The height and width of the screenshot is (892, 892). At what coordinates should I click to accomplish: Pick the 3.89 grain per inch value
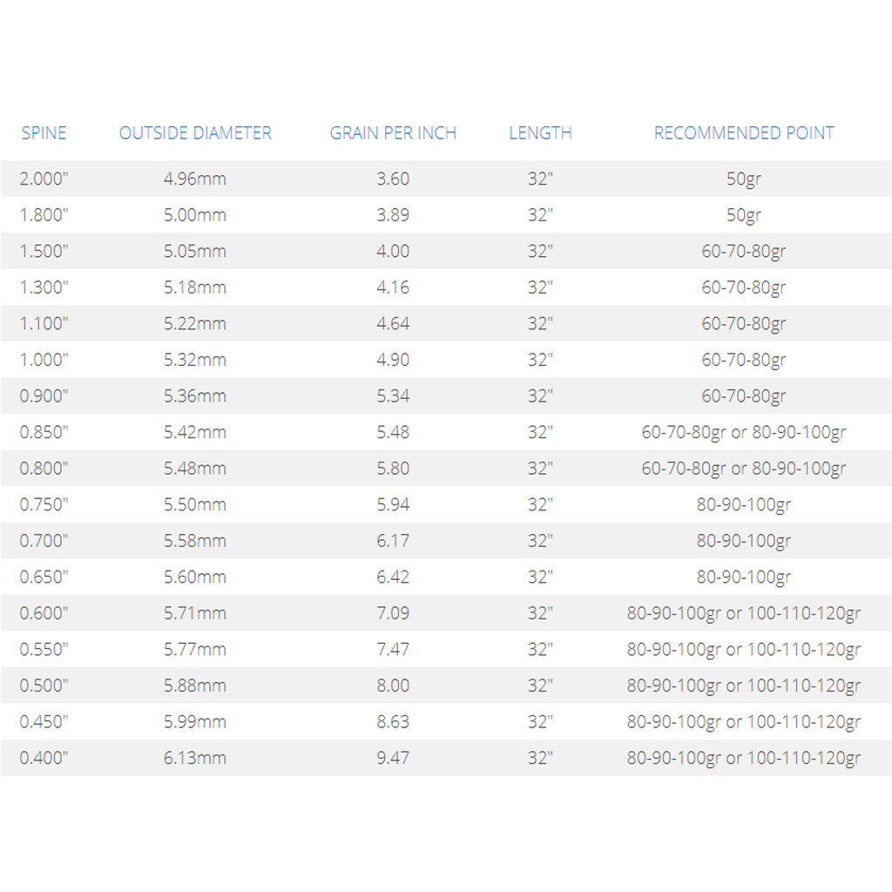393,215
